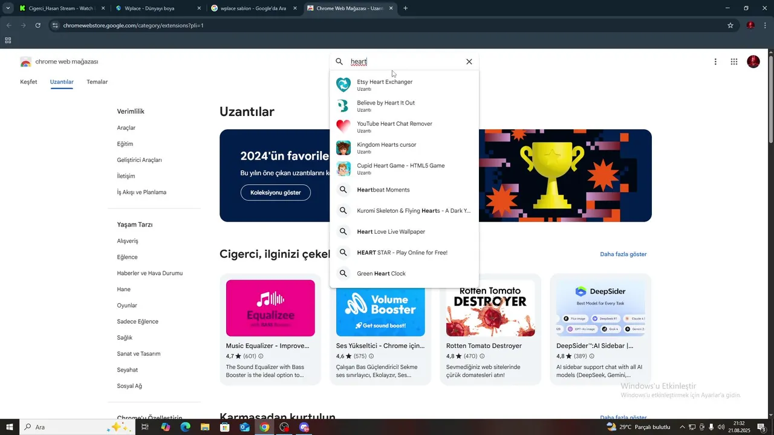
Task: Clear the search box with the X icon
Action: click(469, 62)
